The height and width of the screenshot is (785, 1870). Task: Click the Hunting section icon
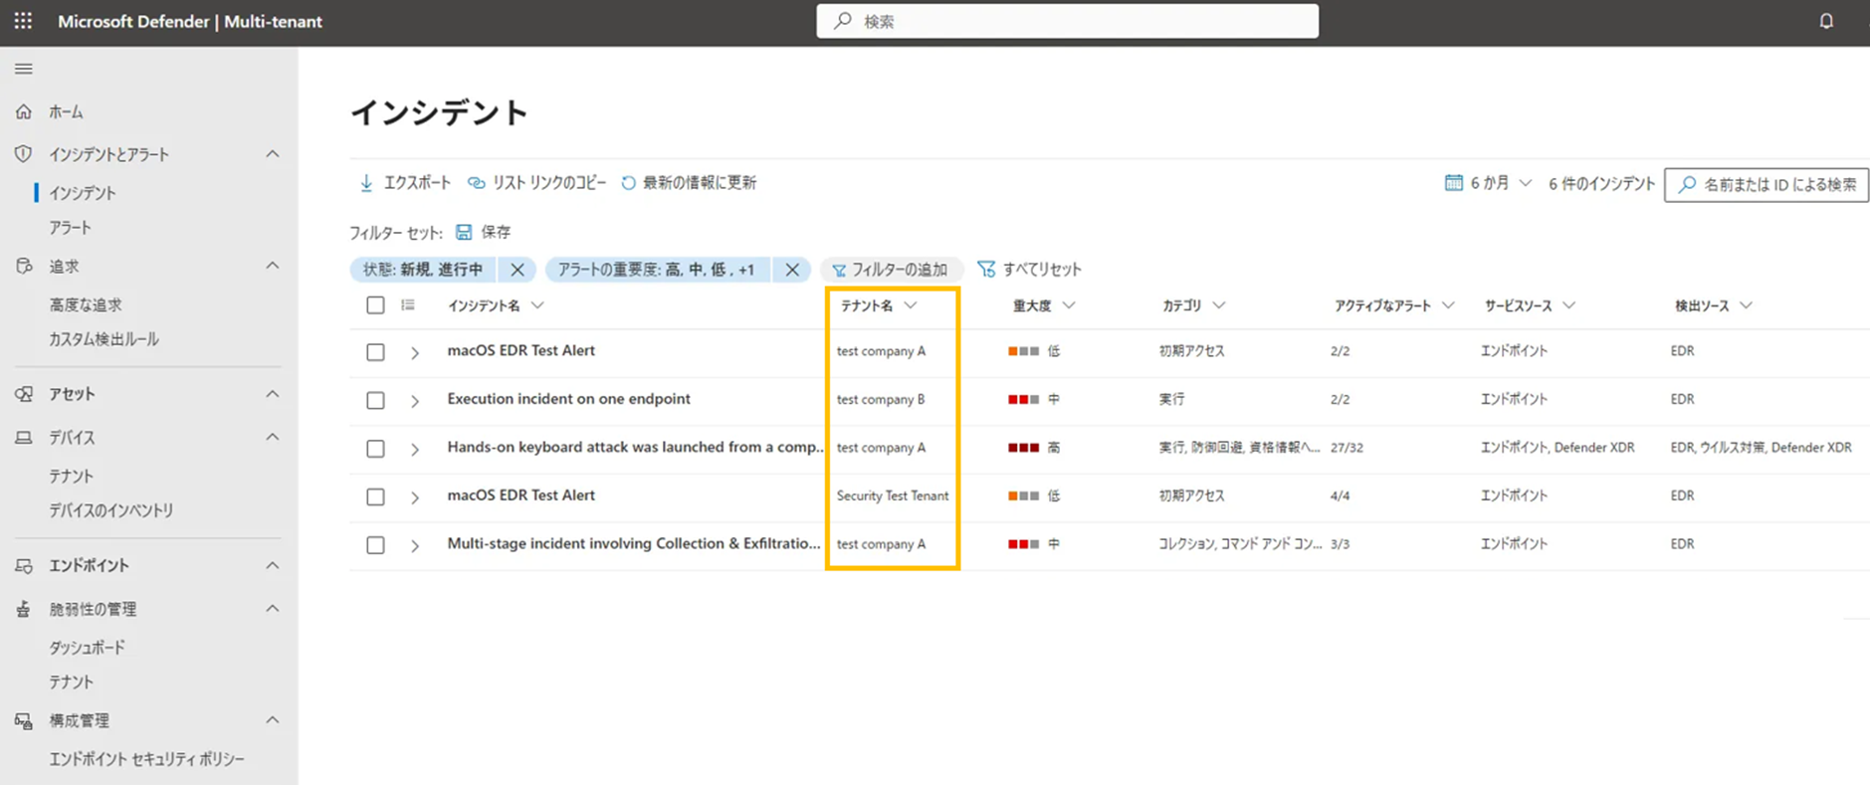pos(23,266)
